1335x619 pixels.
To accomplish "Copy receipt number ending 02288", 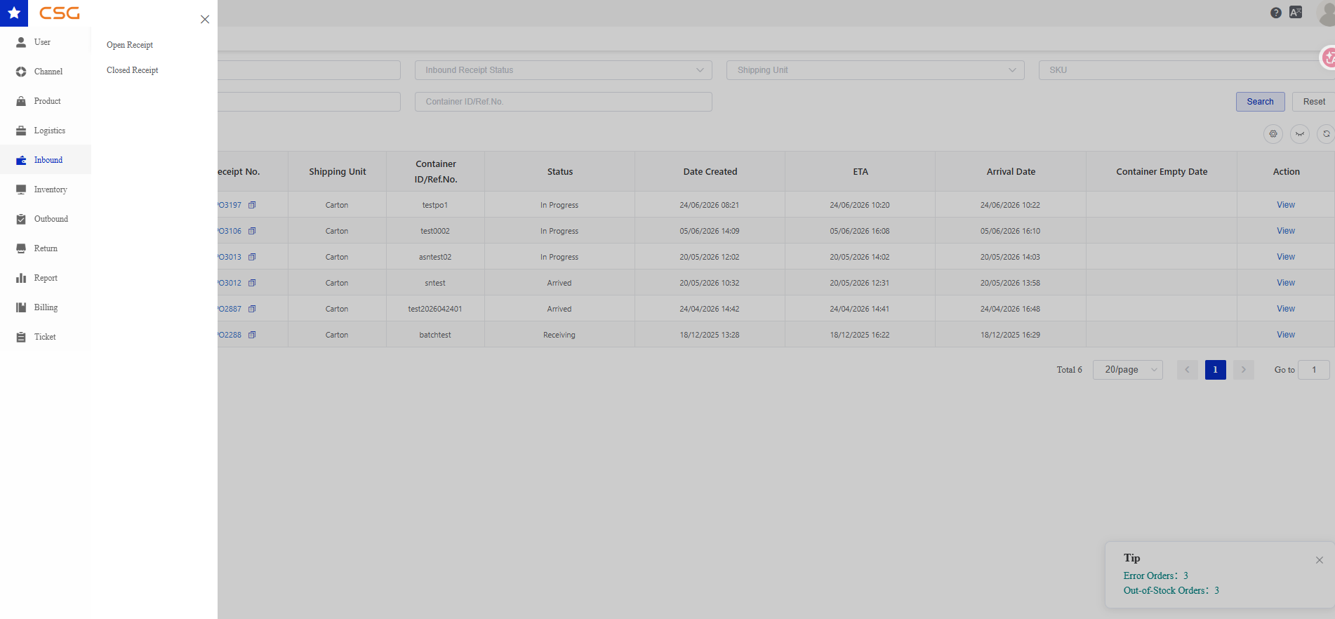I will (252, 335).
